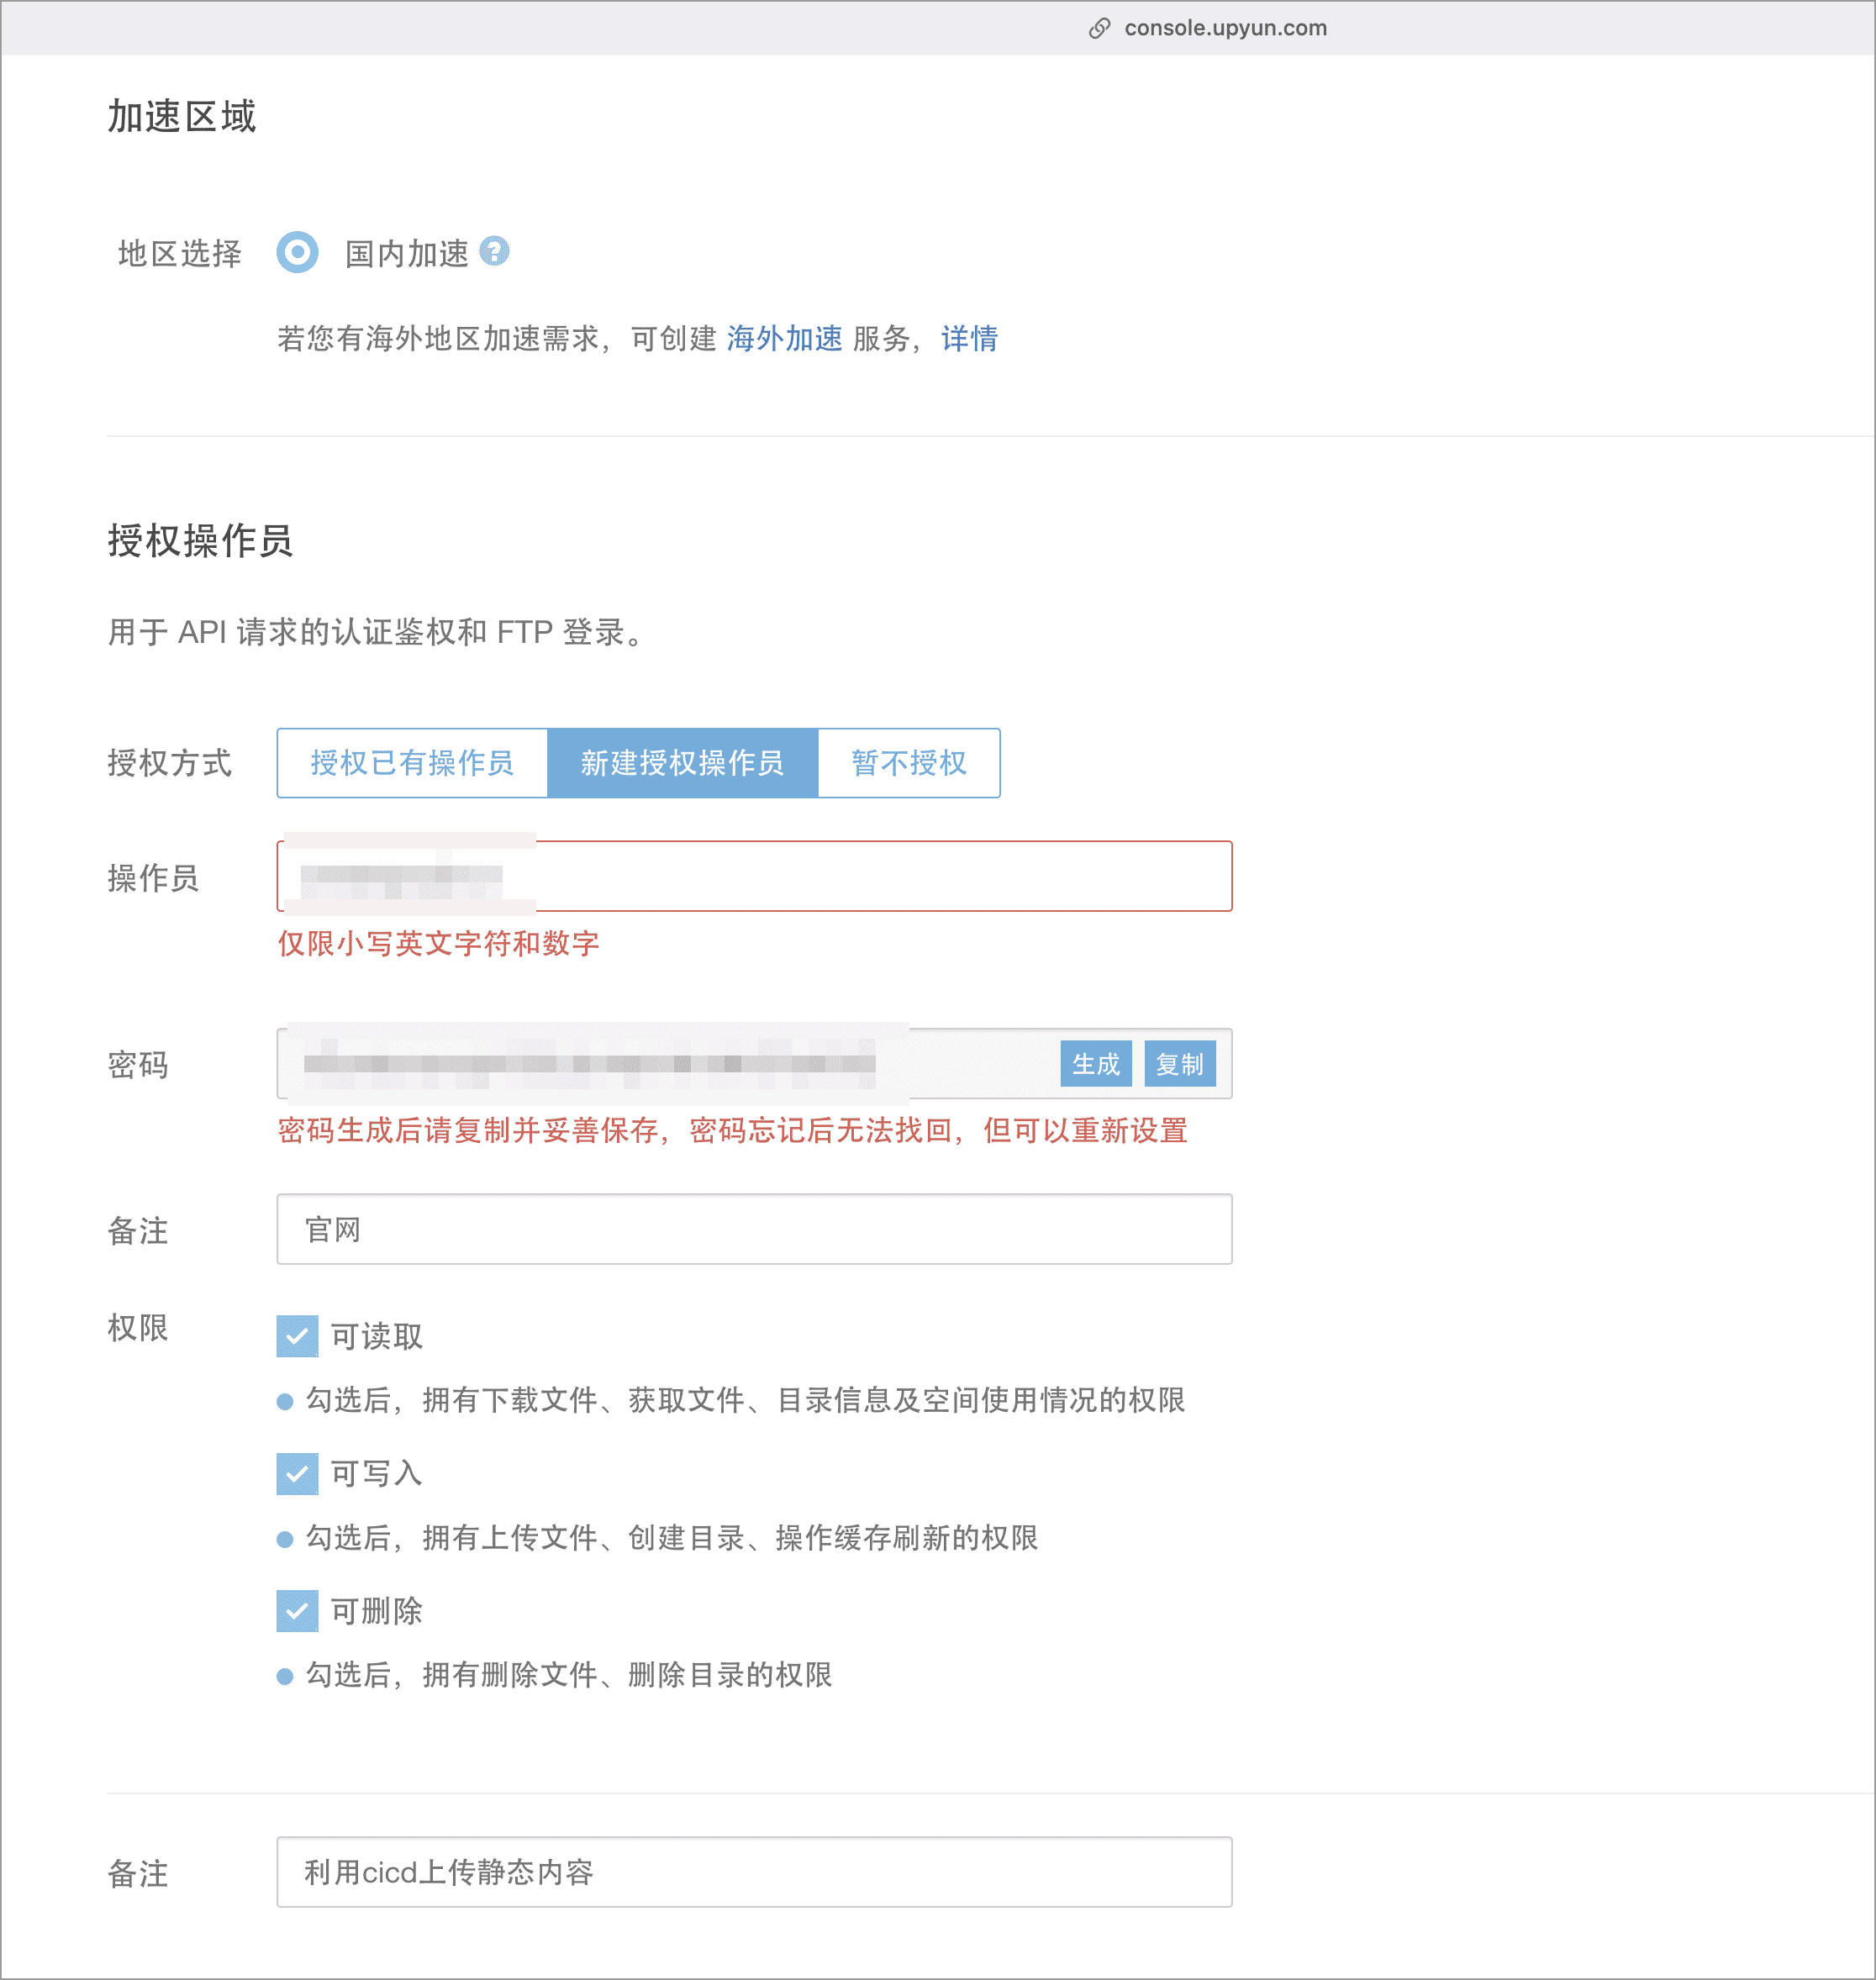The height and width of the screenshot is (1980, 1876).
Task: Uncheck the 可删除 permission checkbox
Action: pos(296,1611)
